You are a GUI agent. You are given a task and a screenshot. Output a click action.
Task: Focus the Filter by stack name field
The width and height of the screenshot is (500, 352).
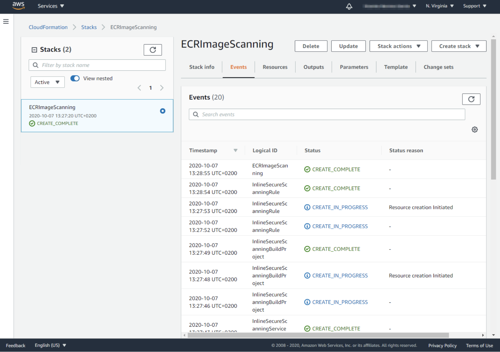97,65
